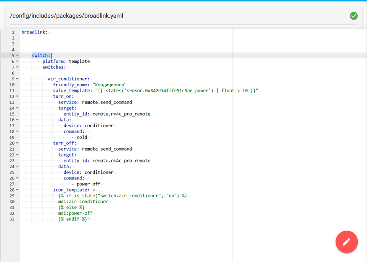Click 'target:' key on line 14
367x262 pixels.
(67, 108)
